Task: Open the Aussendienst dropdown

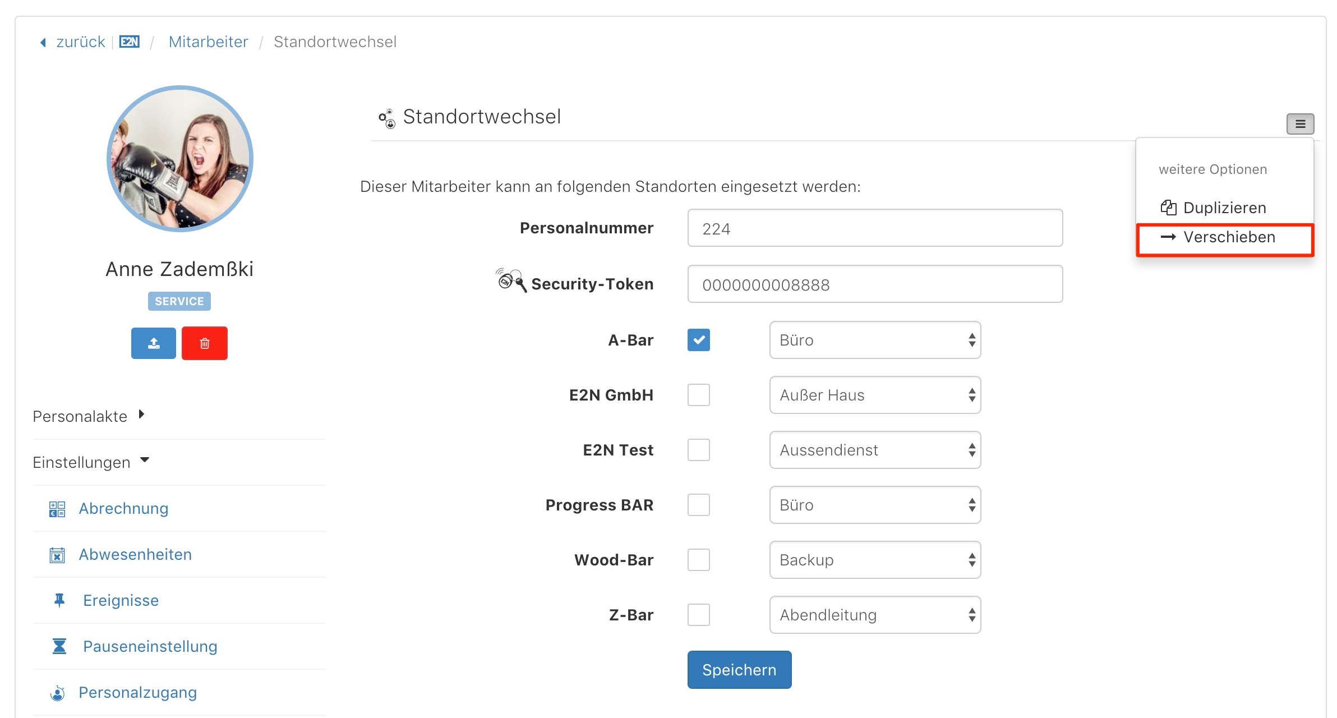Action: point(875,450)
